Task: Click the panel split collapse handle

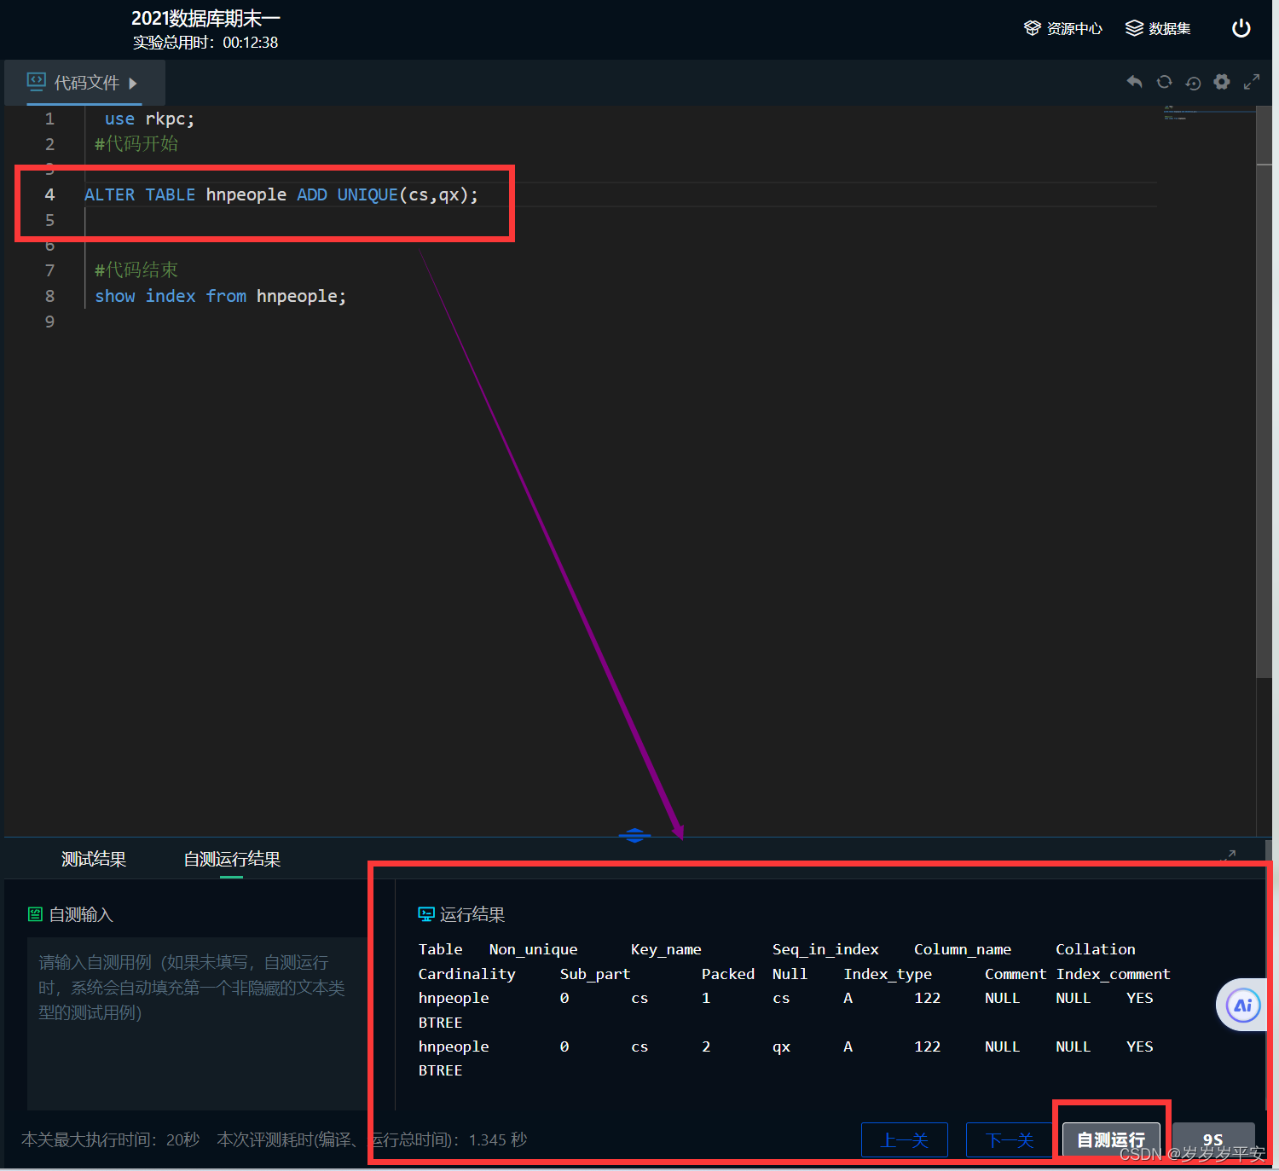Action: point(634,835)
